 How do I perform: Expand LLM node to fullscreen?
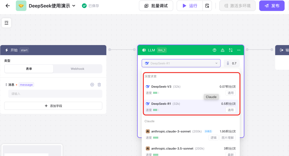coord(231,50)
